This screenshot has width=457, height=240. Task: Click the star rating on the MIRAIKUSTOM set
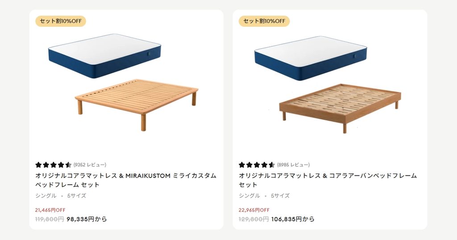(54, 165)
